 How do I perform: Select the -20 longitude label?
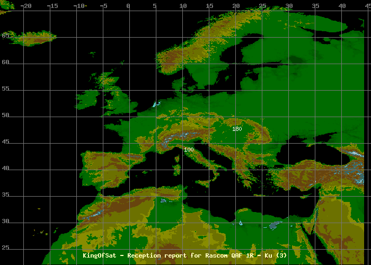25,6
